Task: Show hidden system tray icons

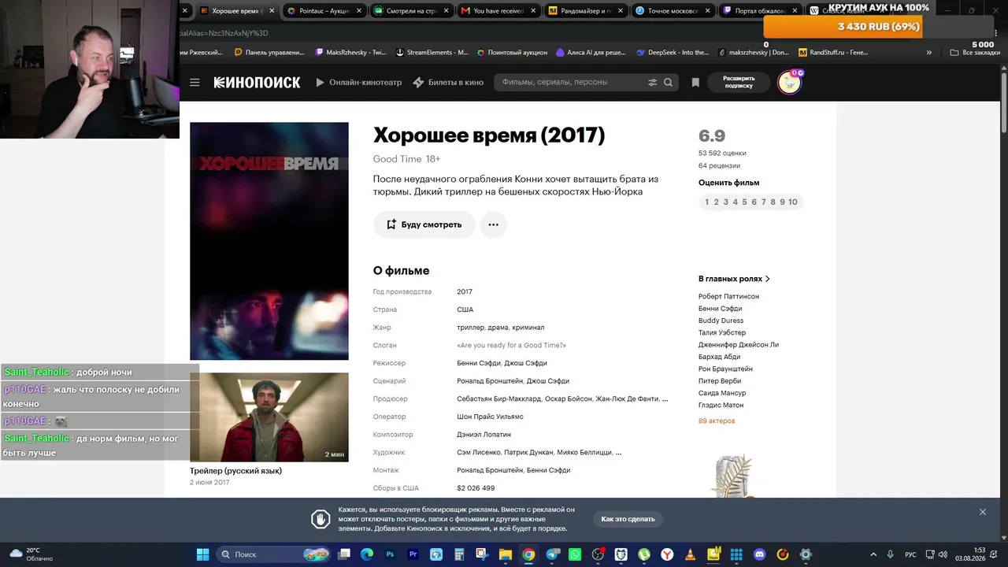Action: (873, 554)
